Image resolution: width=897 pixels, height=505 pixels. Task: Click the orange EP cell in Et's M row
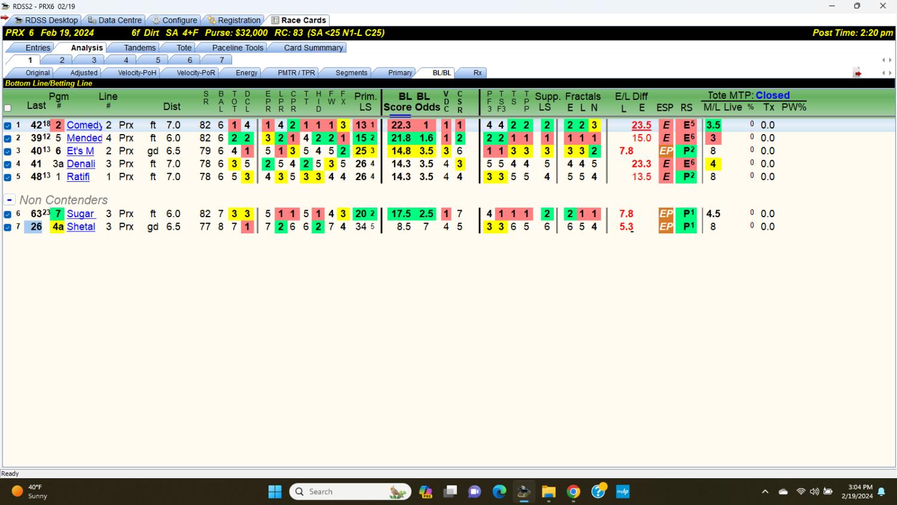(666, 151)
